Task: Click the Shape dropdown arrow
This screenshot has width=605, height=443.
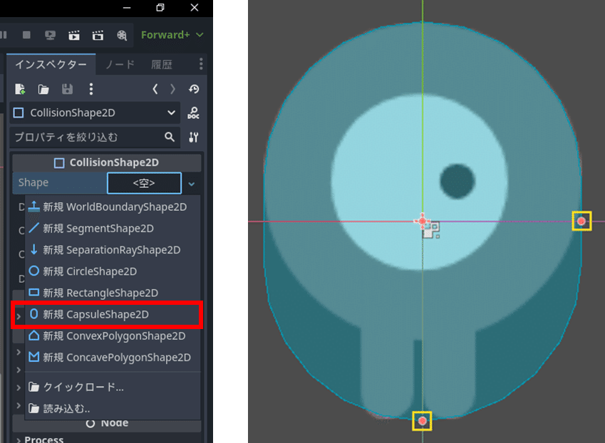Action: click(192, 184)
